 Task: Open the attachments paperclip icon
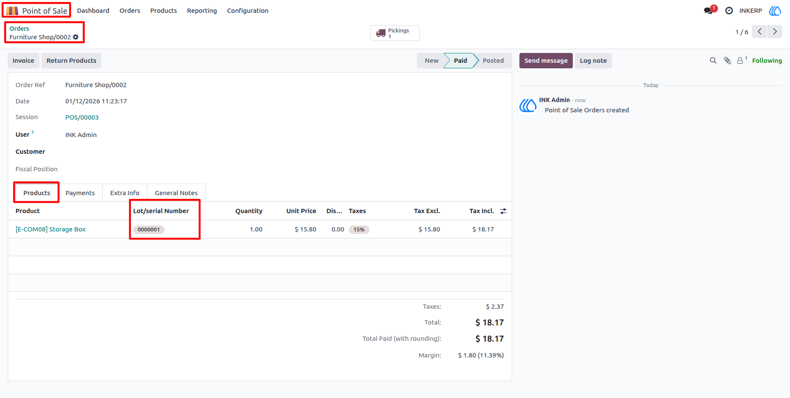pyautogui.click(x=727, y=61)
